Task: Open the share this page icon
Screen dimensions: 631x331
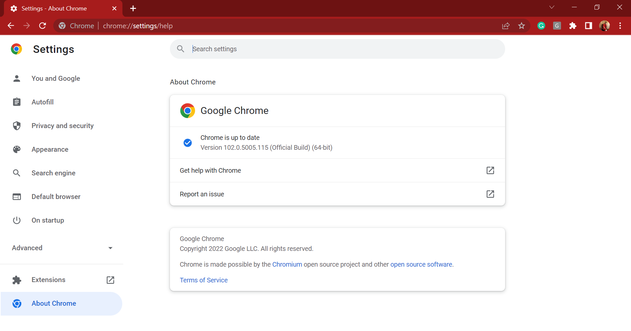Action: [506, 26]
